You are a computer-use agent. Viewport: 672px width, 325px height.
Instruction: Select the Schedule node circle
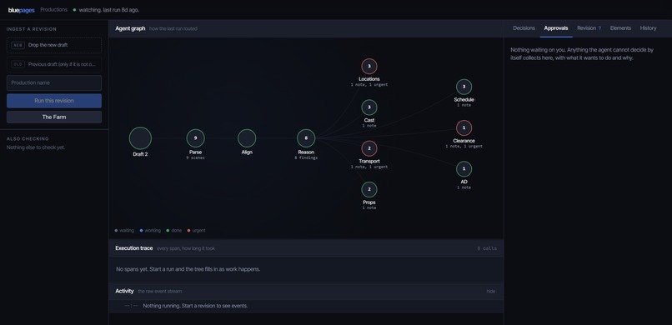464,87
